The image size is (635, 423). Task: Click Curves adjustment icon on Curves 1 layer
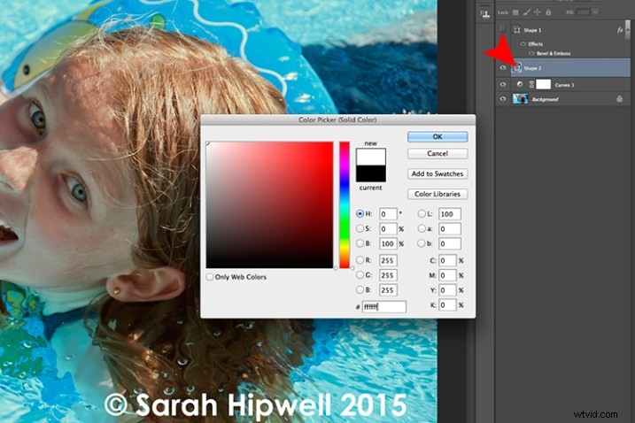(520, 84)
